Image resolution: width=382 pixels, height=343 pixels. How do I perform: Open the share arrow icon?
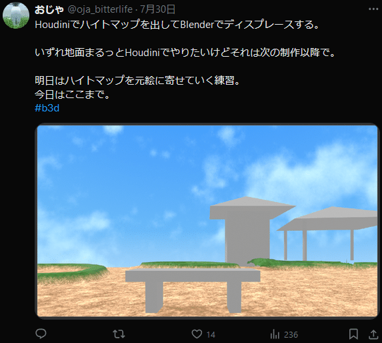coord(373,334)
